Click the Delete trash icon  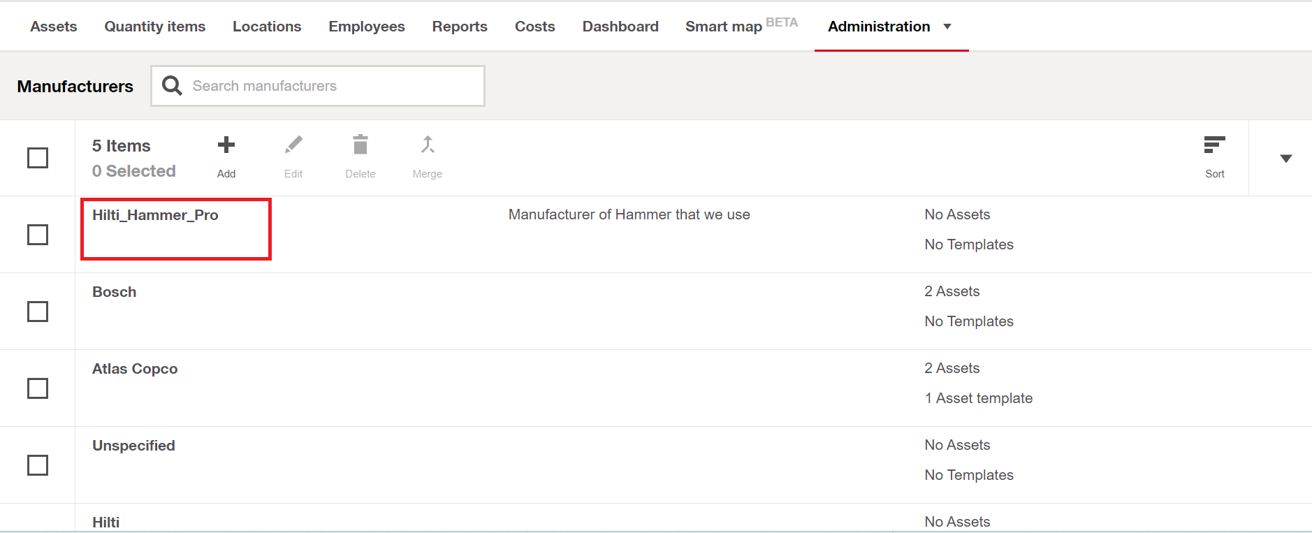[360, 145]
